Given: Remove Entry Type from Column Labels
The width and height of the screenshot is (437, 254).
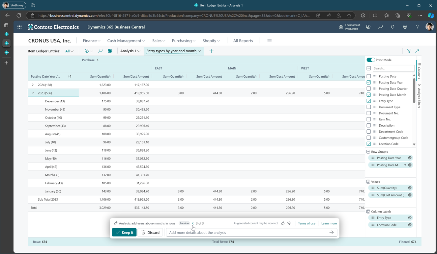Looking at the screenshot, I should coord(410,218).
